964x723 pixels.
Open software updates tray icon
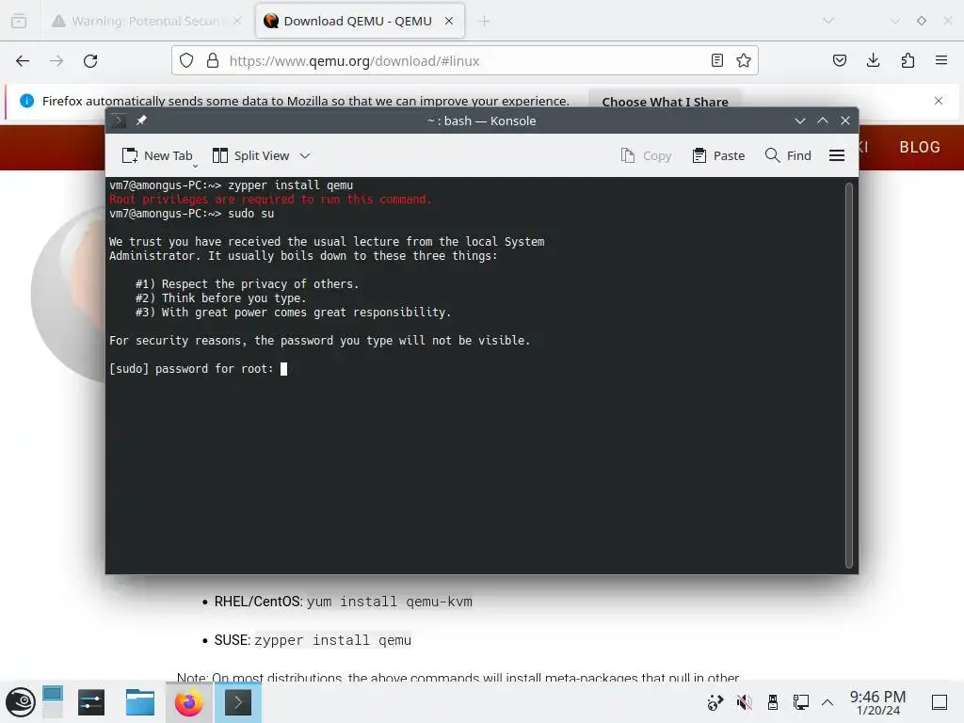715,702
